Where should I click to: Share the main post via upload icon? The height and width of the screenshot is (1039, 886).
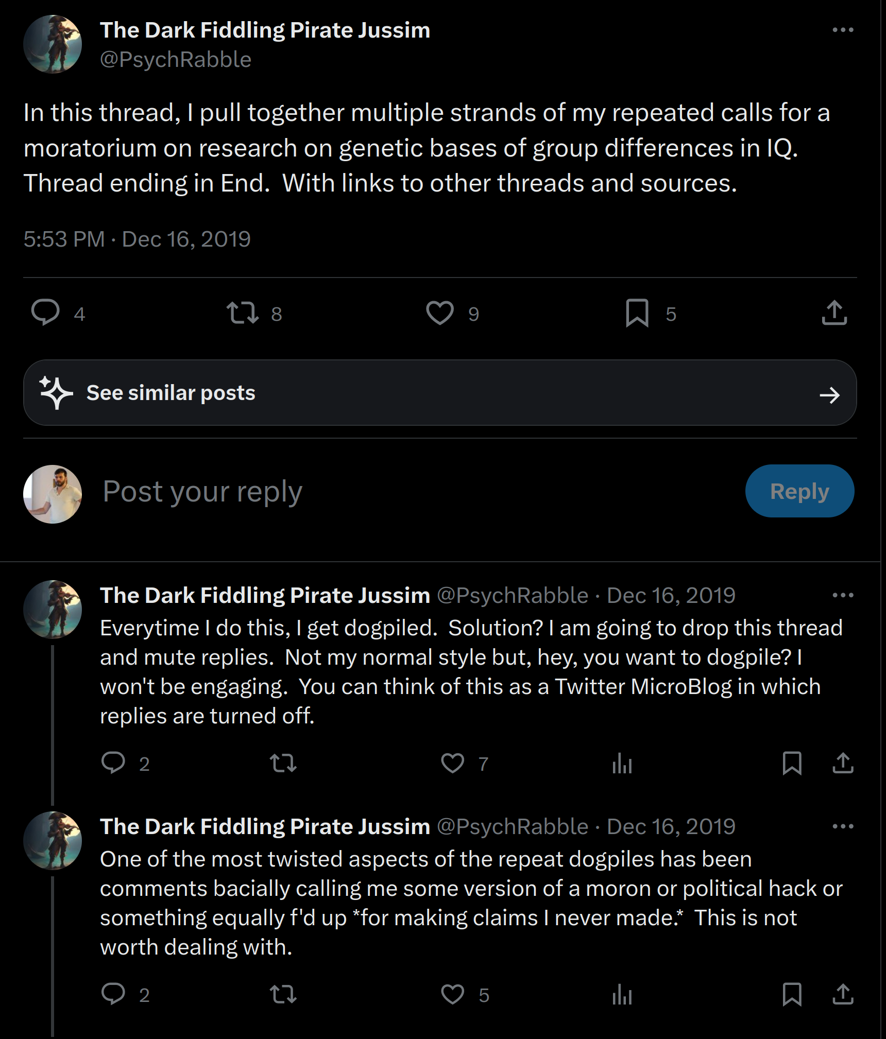[x=834, y=313]
